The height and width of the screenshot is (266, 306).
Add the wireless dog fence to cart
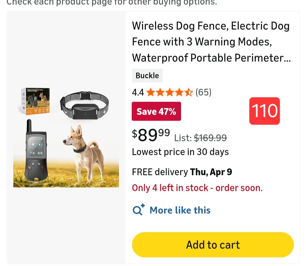(x=213, y=245)
